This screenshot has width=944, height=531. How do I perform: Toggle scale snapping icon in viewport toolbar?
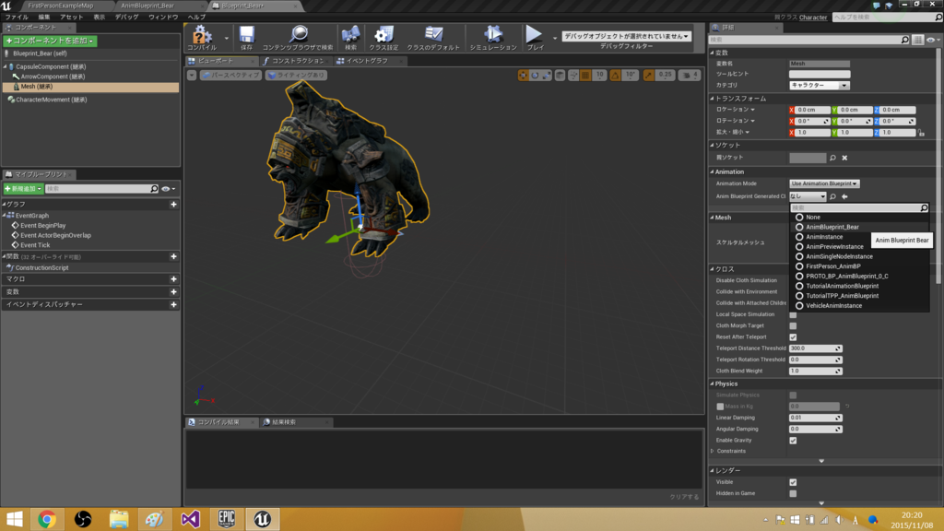click(648, 76)
